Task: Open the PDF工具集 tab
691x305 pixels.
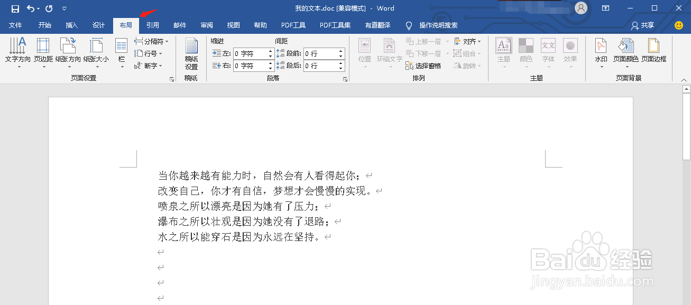Action: tap(335, 25)
